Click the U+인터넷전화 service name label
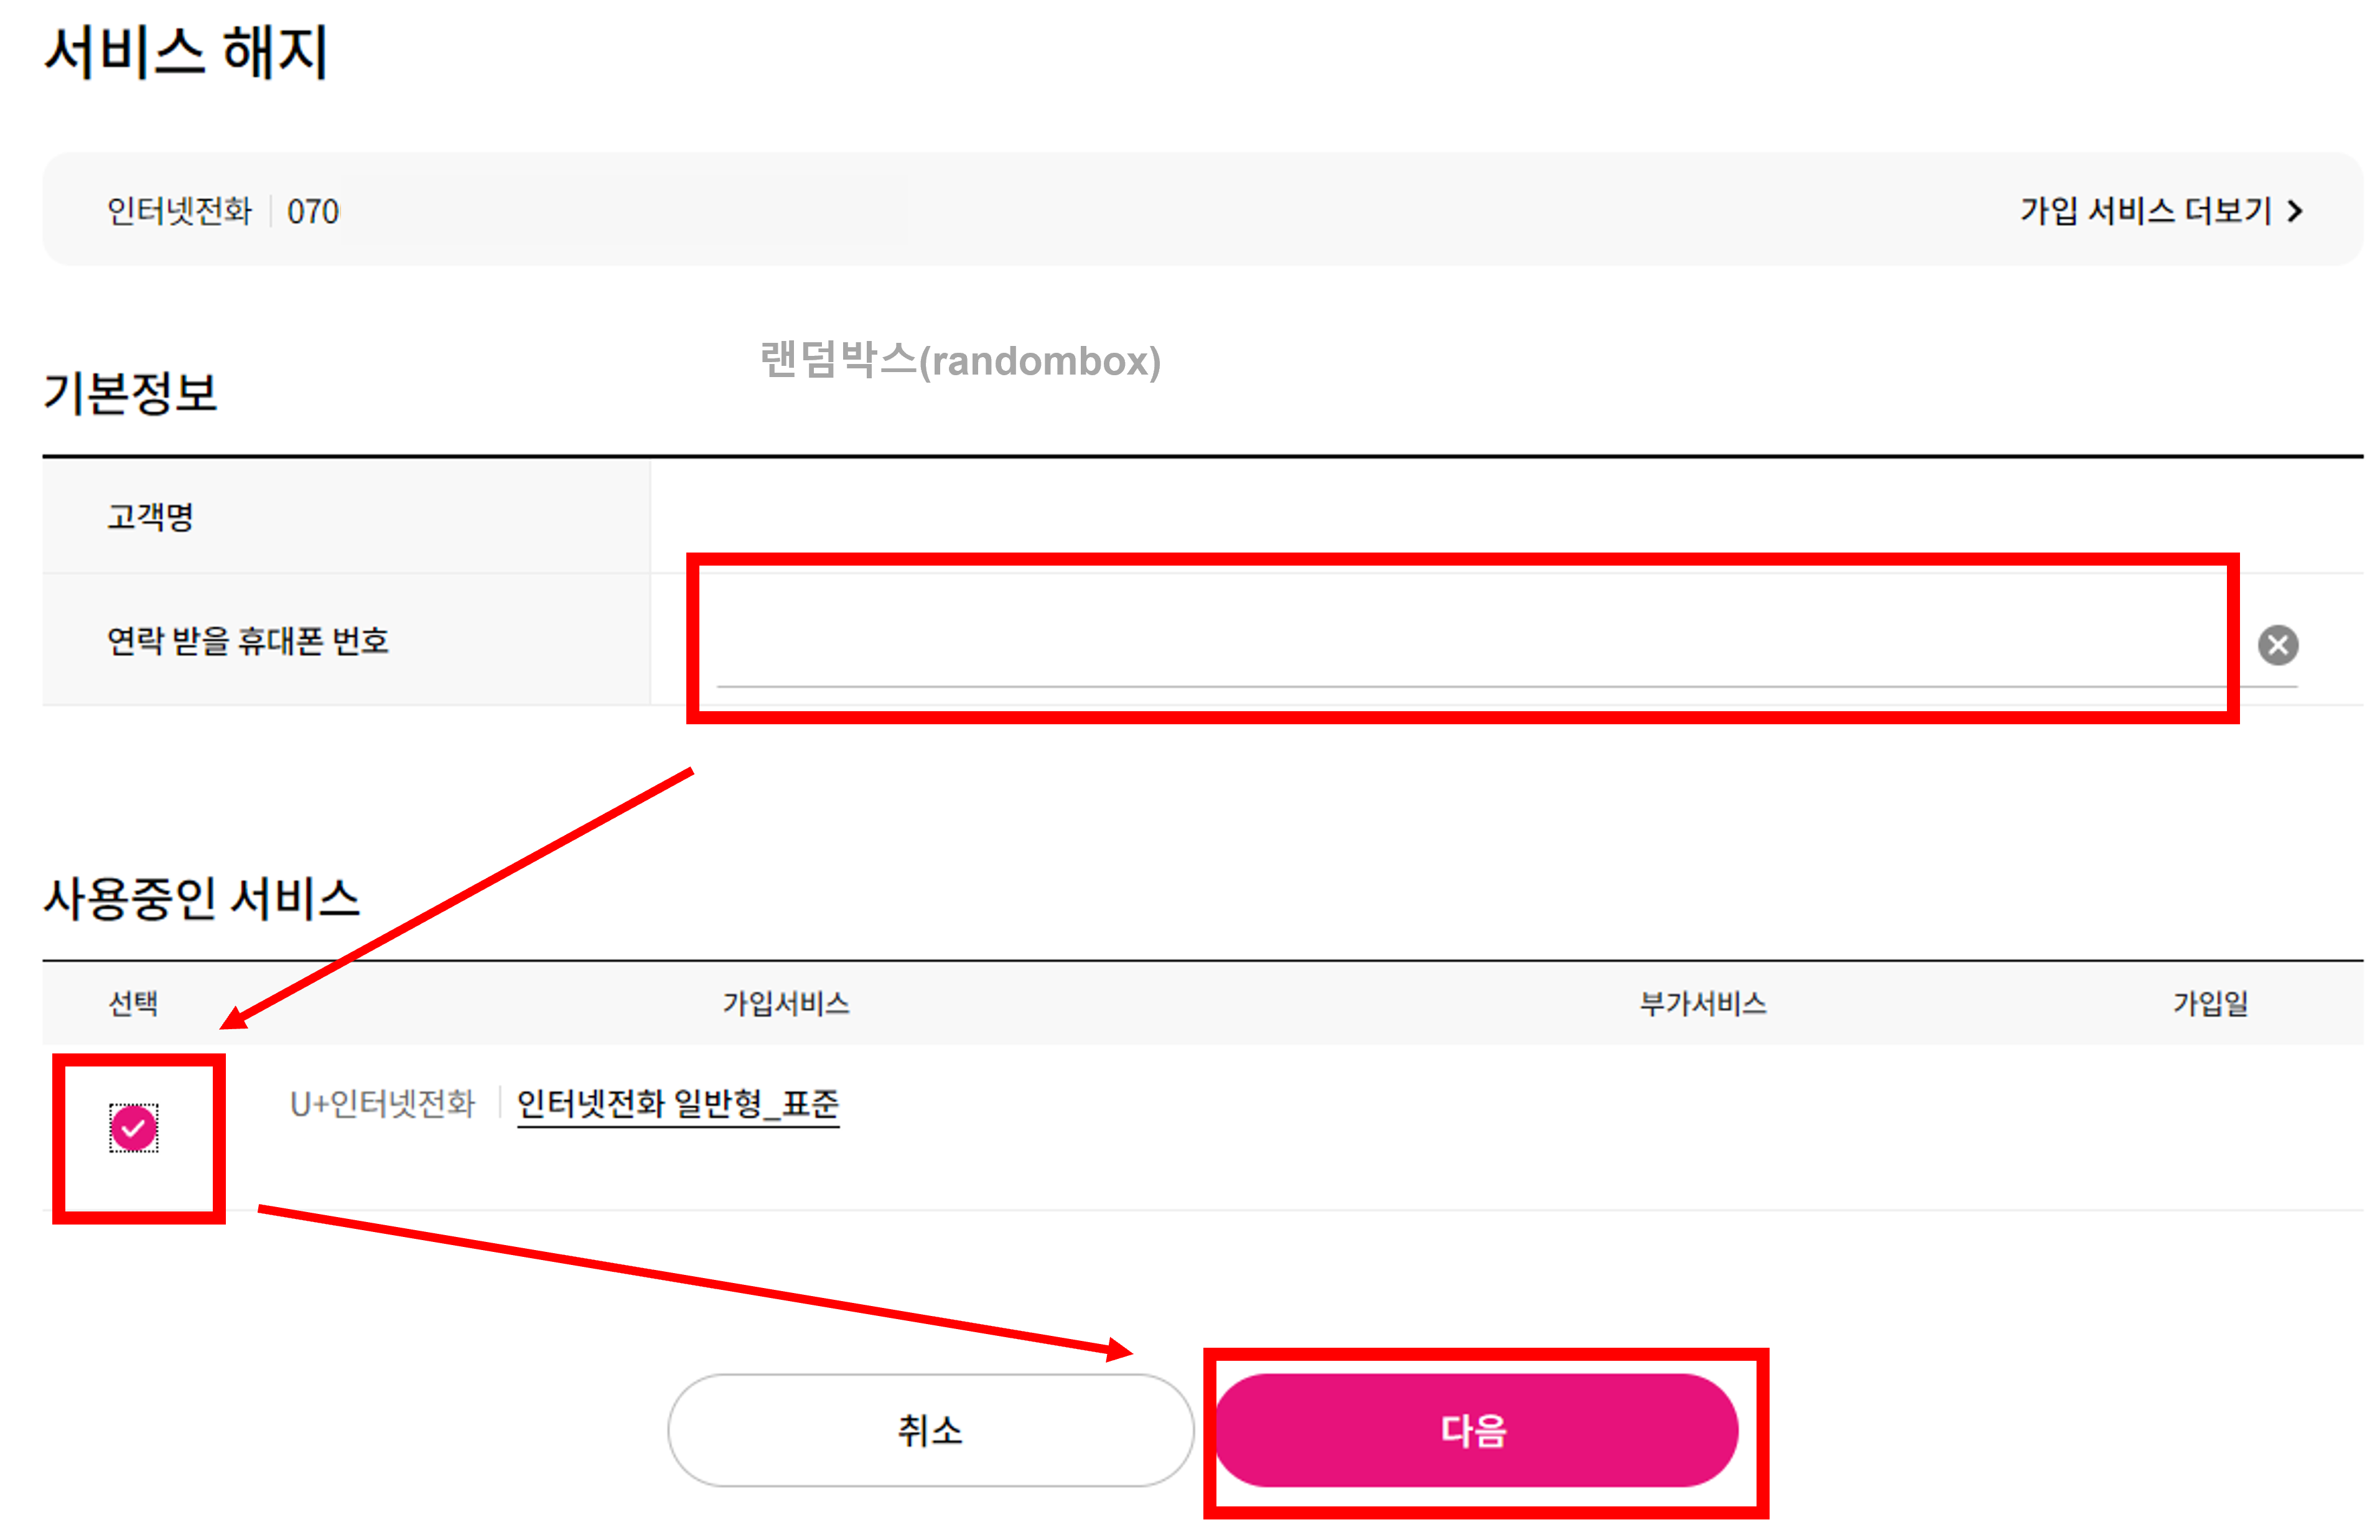Image resolution: width=2380 pixels, height=1540 pixels. (x=383, y=1103)
